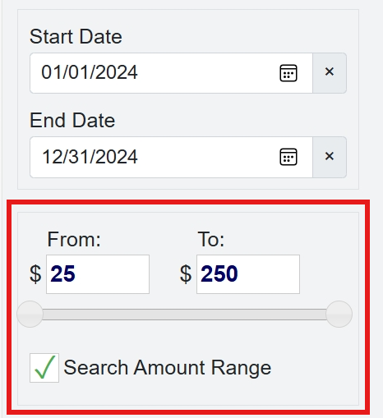Click the To: label
Viewport: 383px width, 418px height.
211,240
